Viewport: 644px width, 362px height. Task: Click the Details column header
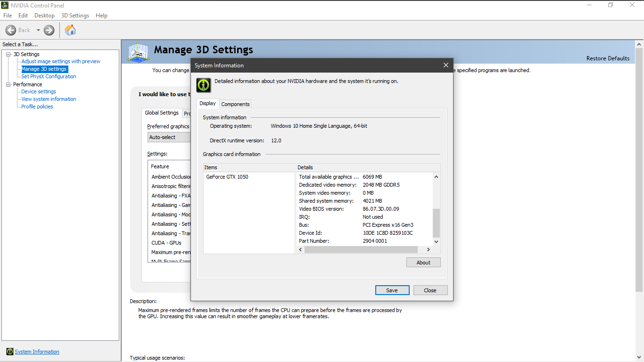[368, 167]
